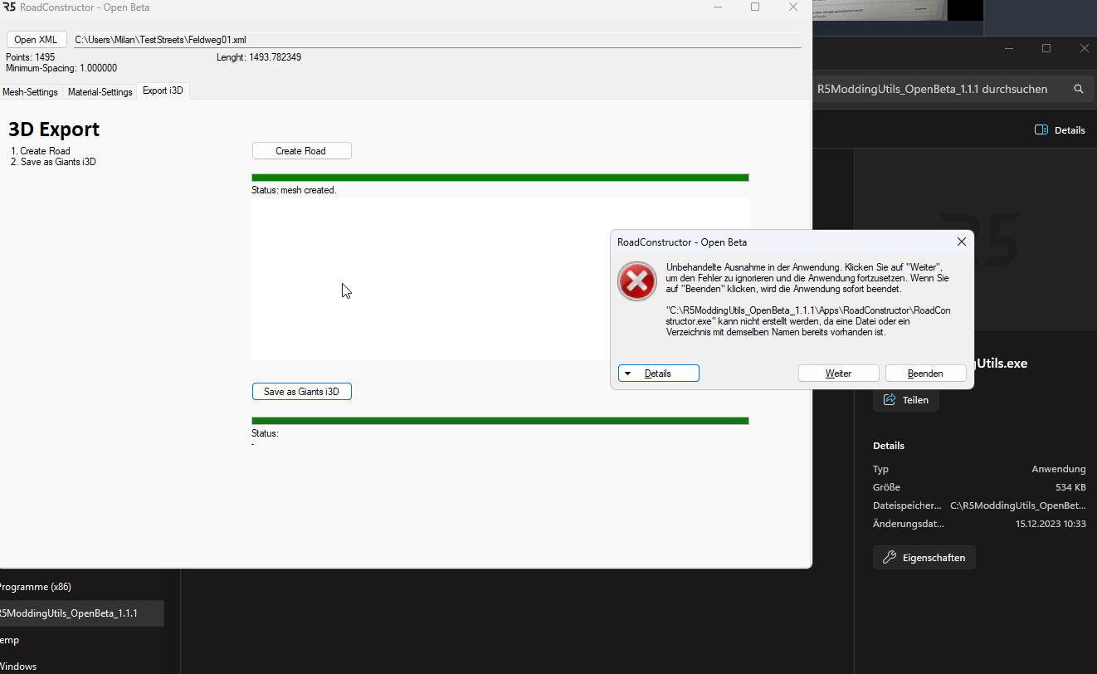Select the temp folder in sidebar
The height and width of the screenshot is (674, 1097).
pos(10,640)
